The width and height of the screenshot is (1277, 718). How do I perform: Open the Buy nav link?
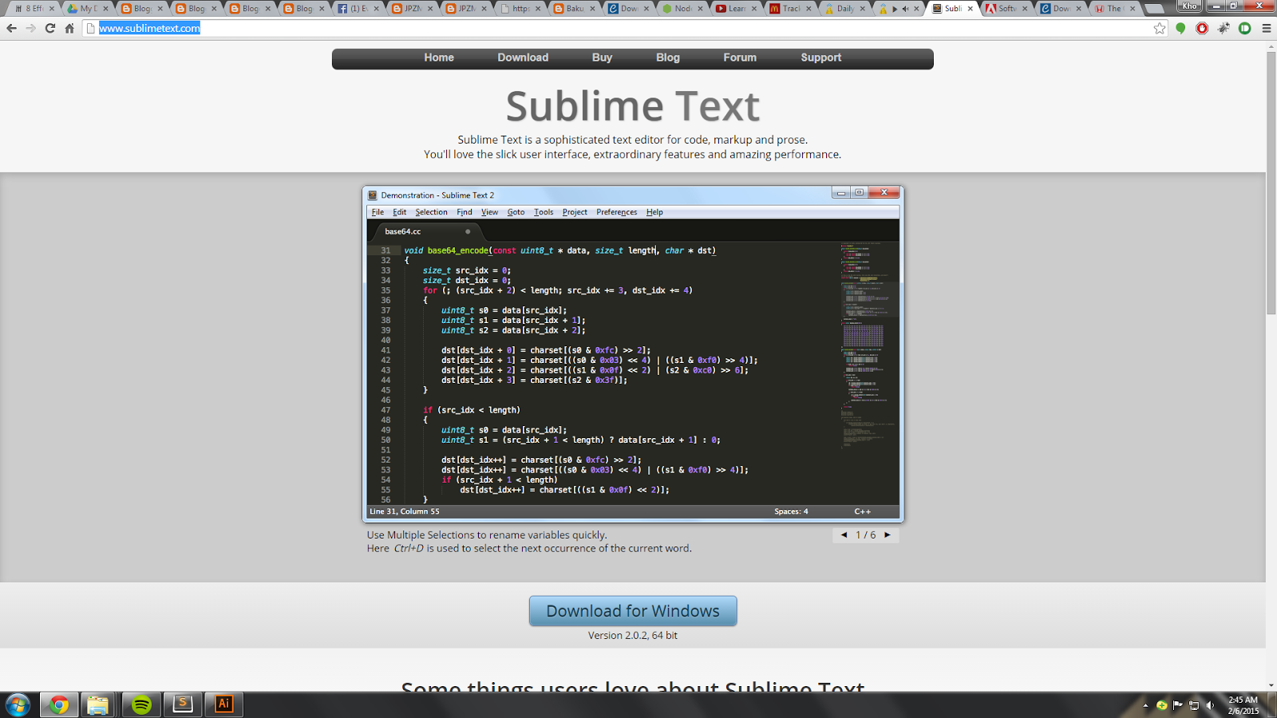click(602, 57)
